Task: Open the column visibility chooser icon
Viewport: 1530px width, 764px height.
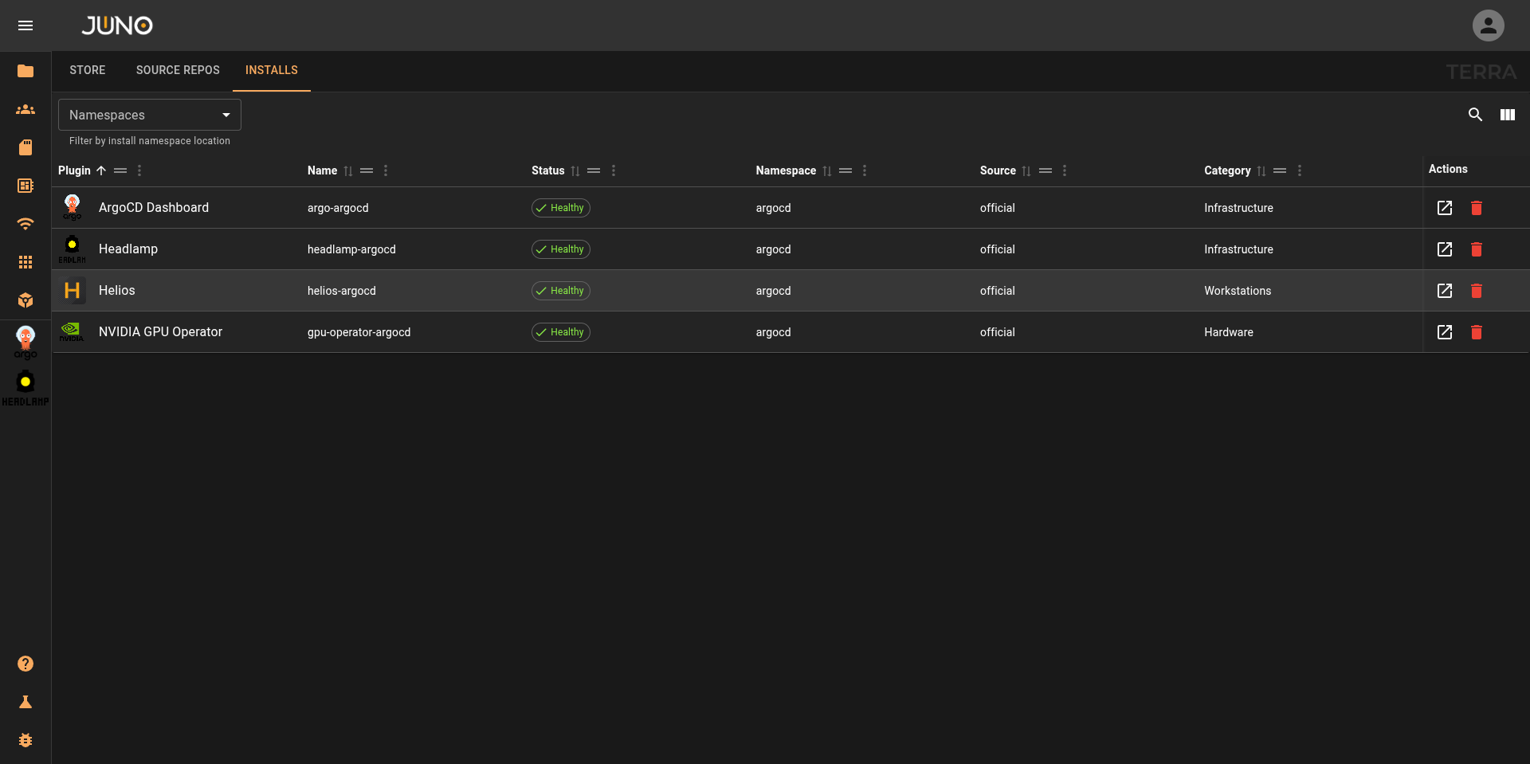Action: (x=1507, y=115)
